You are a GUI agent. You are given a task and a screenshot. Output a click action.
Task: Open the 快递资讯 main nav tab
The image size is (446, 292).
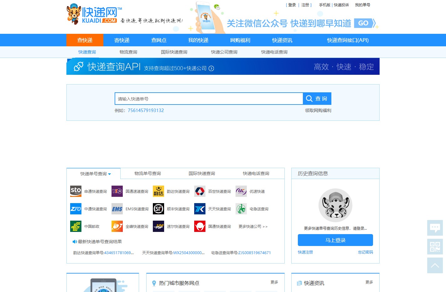[x=282, y=40]
